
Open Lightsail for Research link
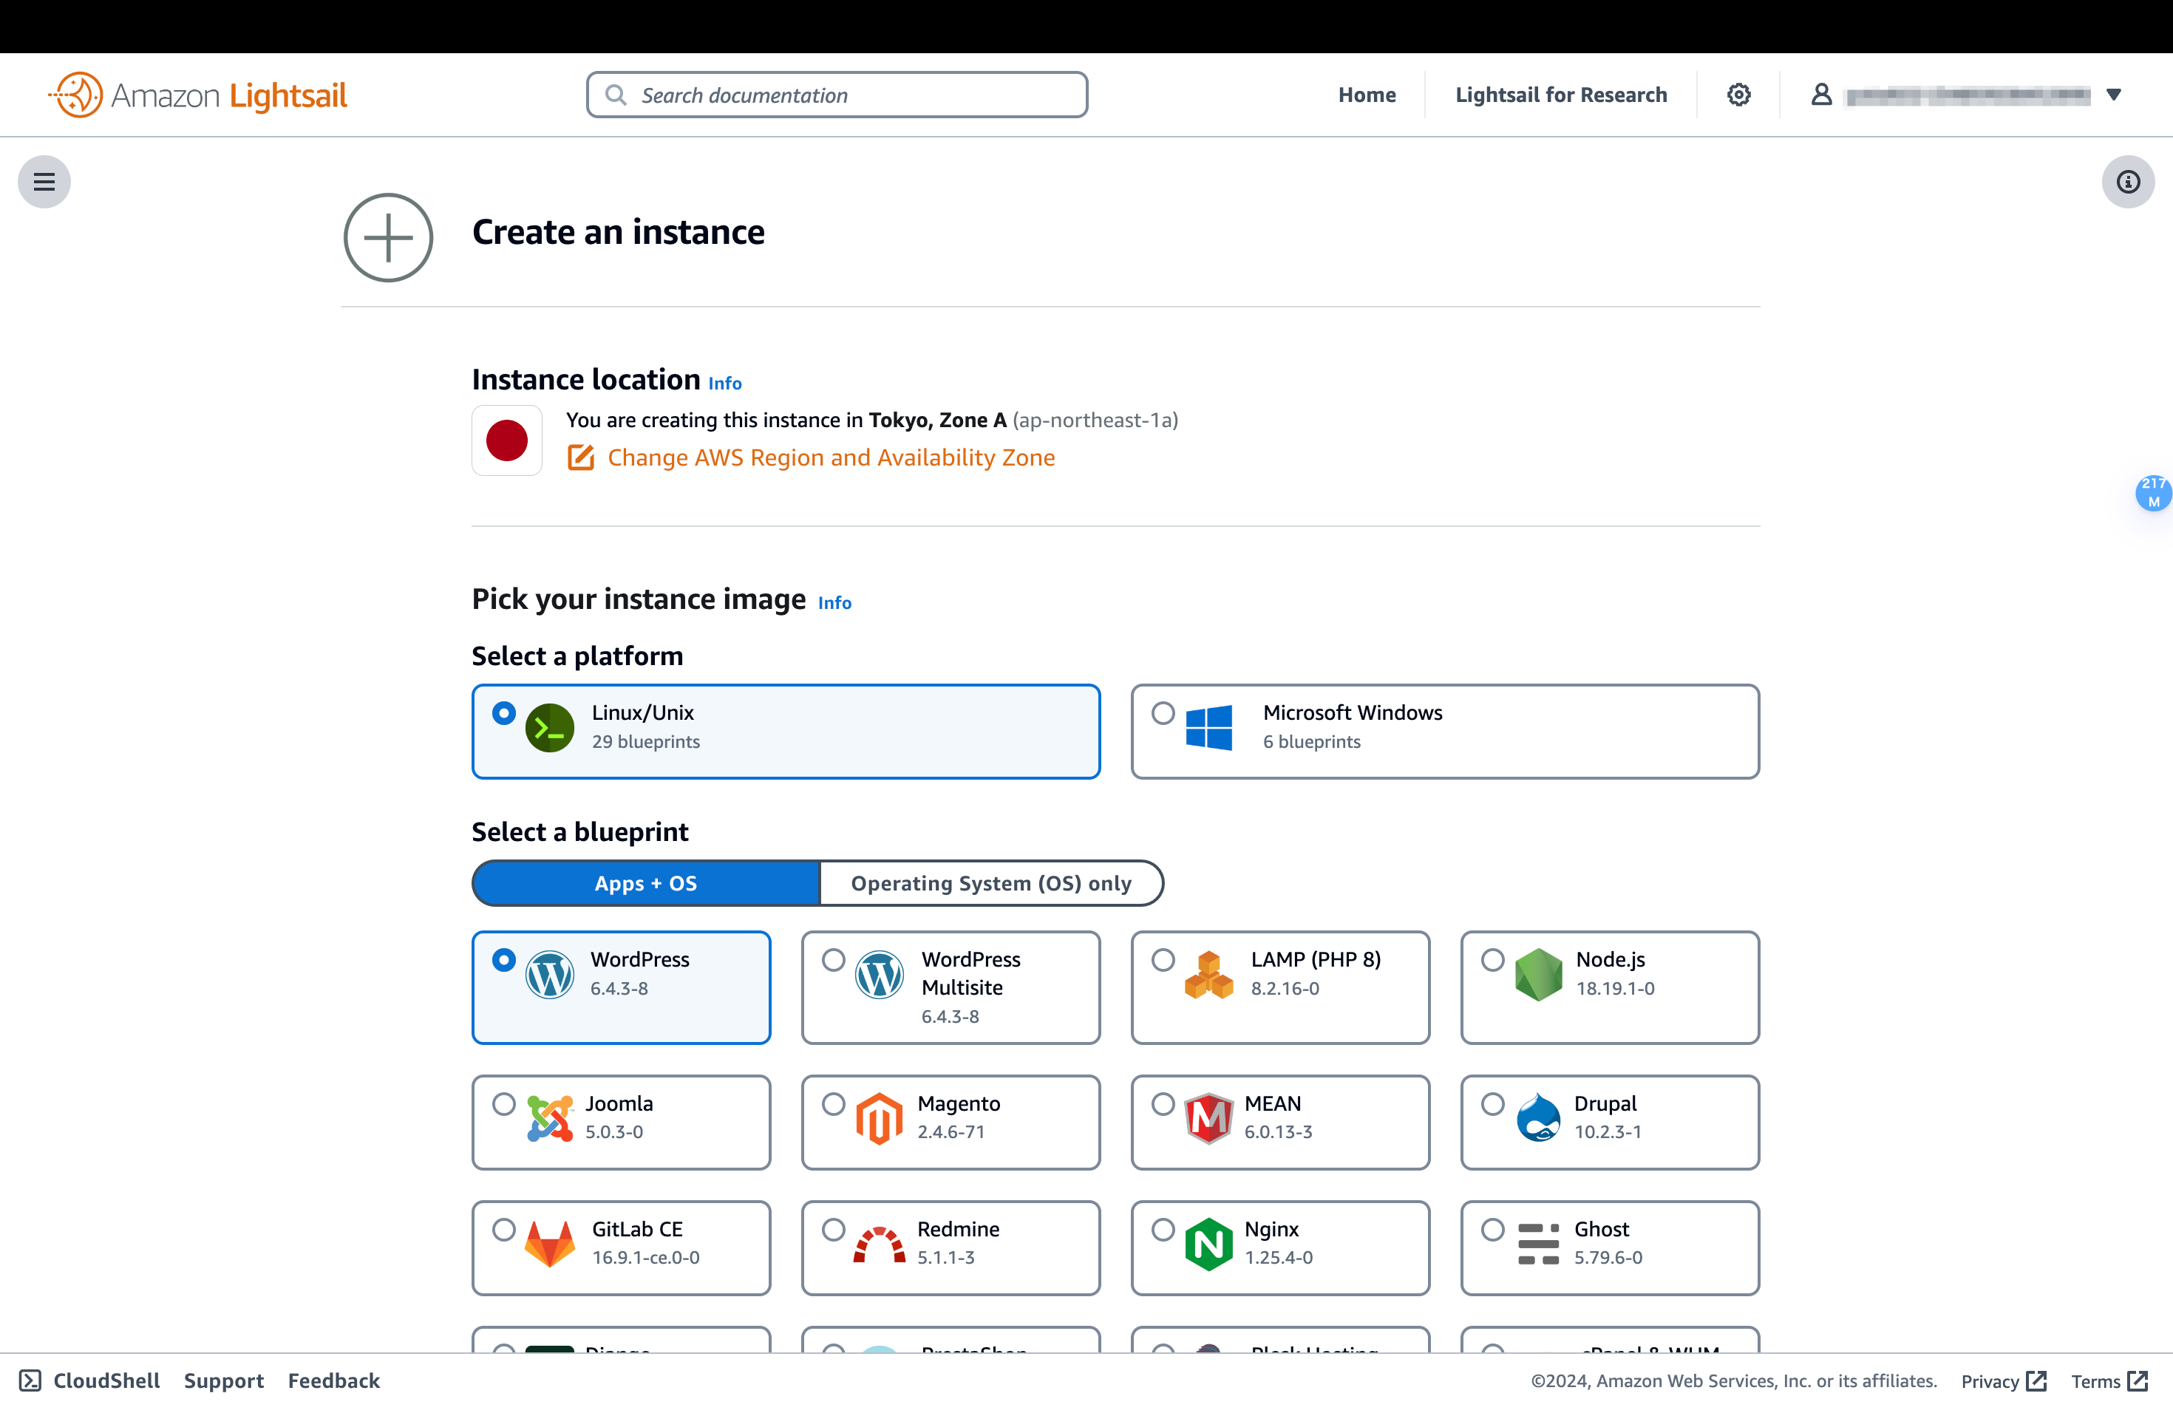[1560, 95]
